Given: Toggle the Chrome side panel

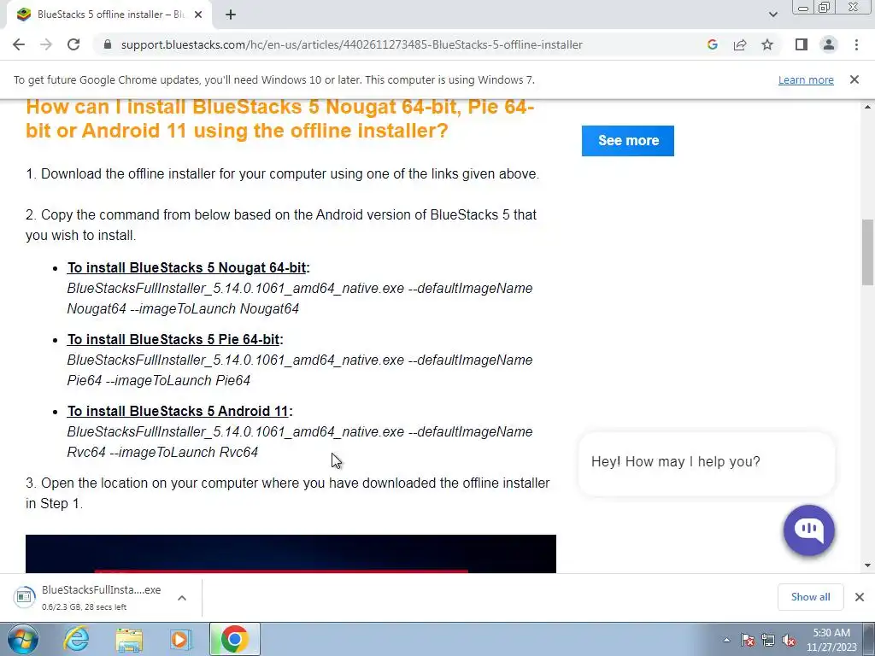Looking at the screenshot, I should click(x=802, y=44).
